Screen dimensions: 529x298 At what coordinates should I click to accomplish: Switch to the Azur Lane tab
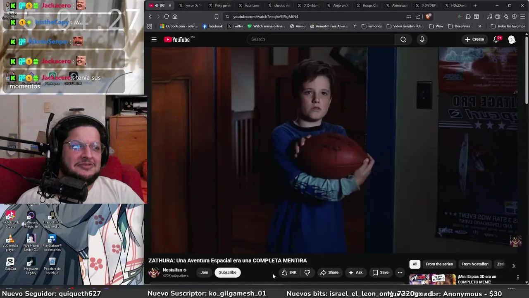point(249,5)
